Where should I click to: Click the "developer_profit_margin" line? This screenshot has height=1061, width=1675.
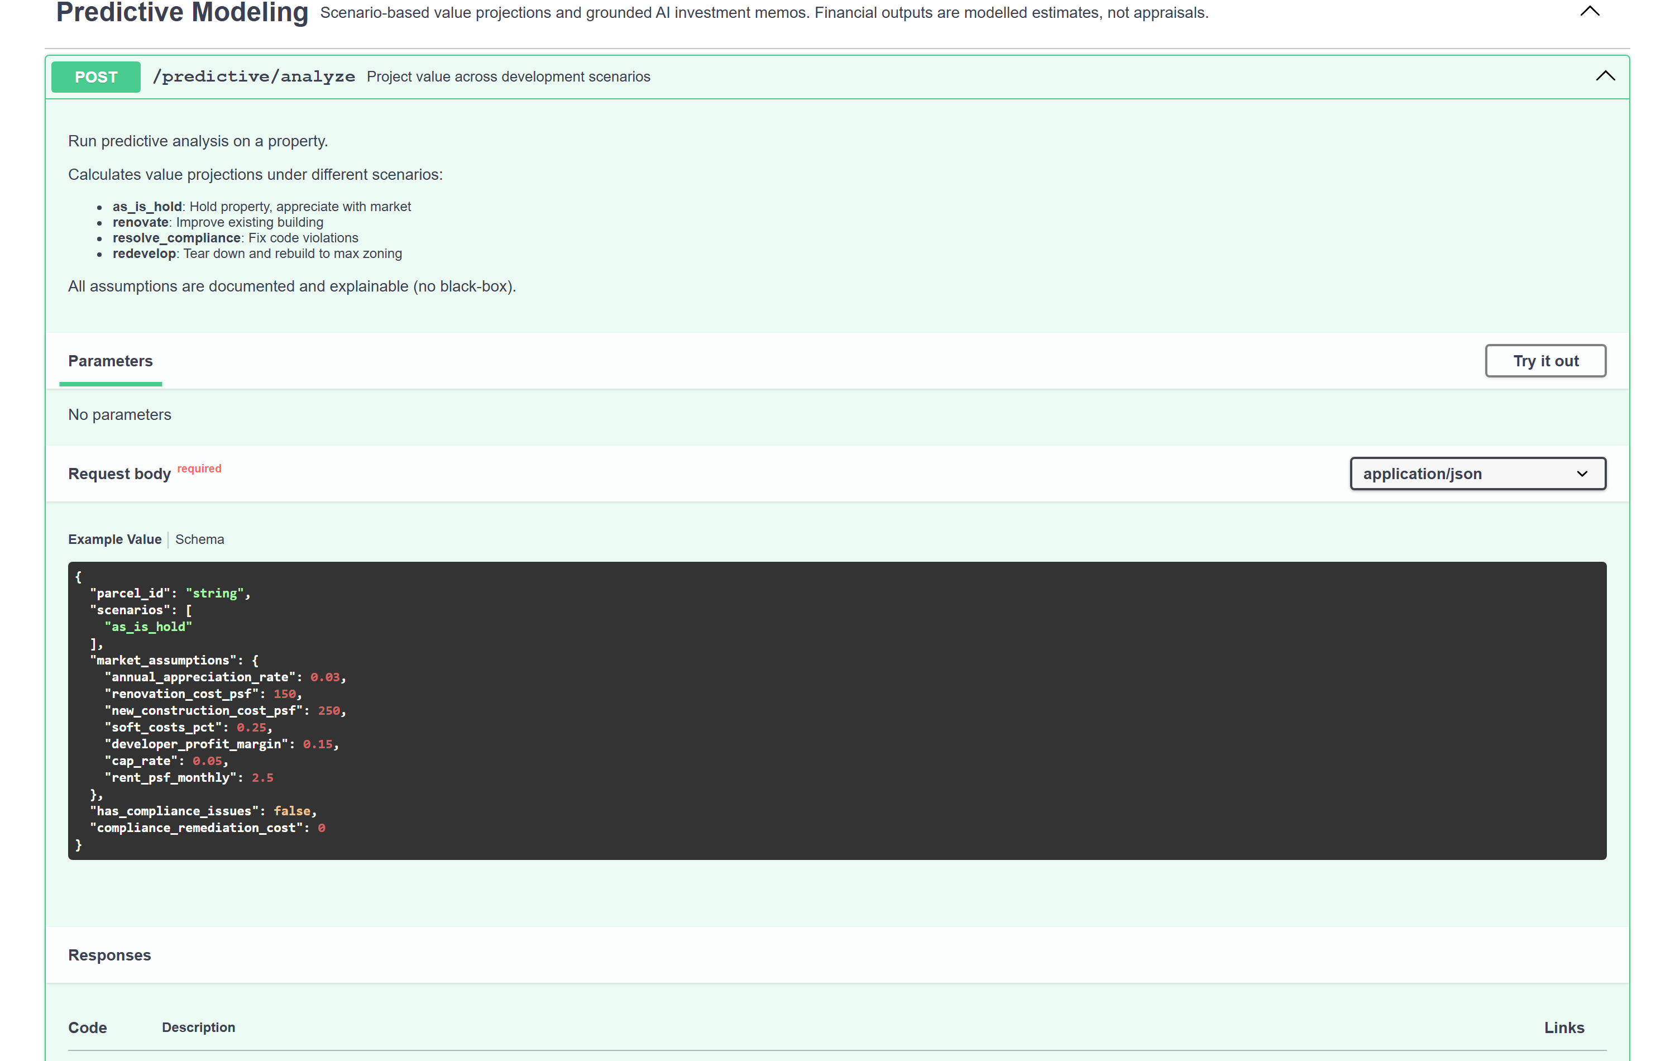tap(221, 744)
